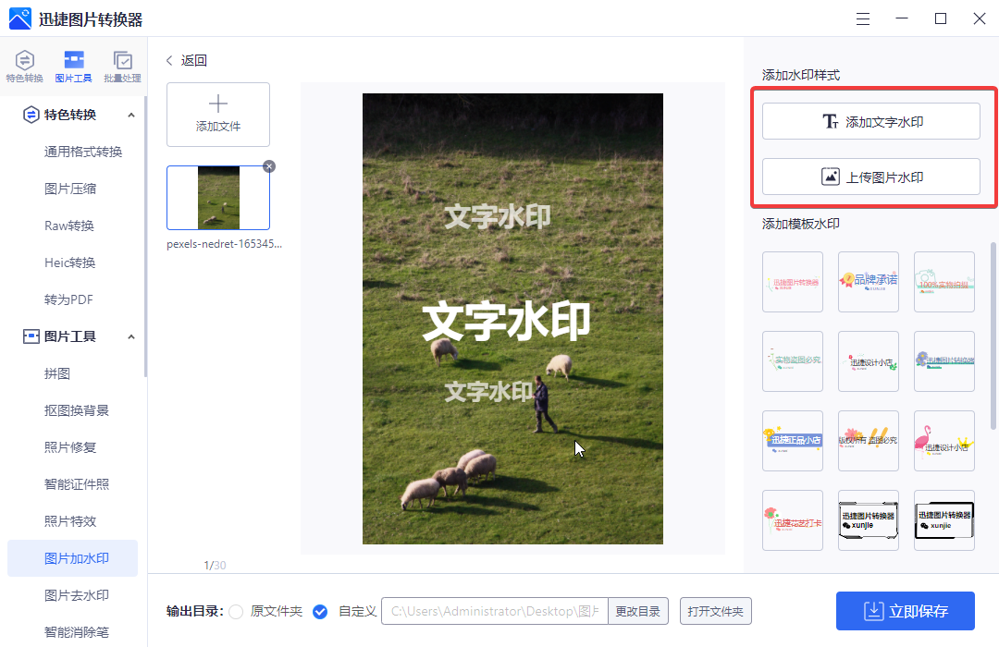Click the output path input field
This screenshot has height=647, width=999.
click(x=495, y=611)
